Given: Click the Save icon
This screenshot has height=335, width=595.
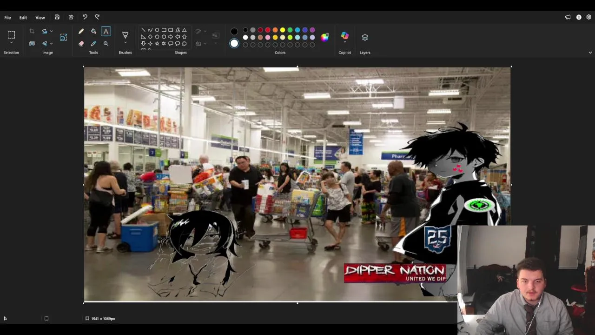Looking at the screenshot, I should (x=57, y=17).
